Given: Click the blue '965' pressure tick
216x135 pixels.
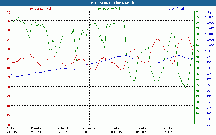Looking at the screenshot, I should (x=209, y=85).
